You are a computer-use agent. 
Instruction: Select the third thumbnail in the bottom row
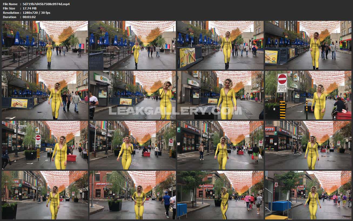(220, 195)
